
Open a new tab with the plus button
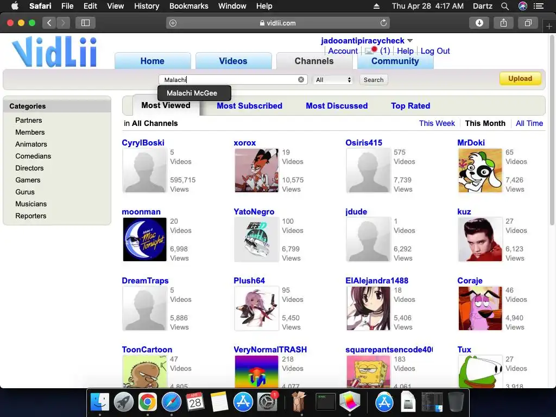point(549,27)
